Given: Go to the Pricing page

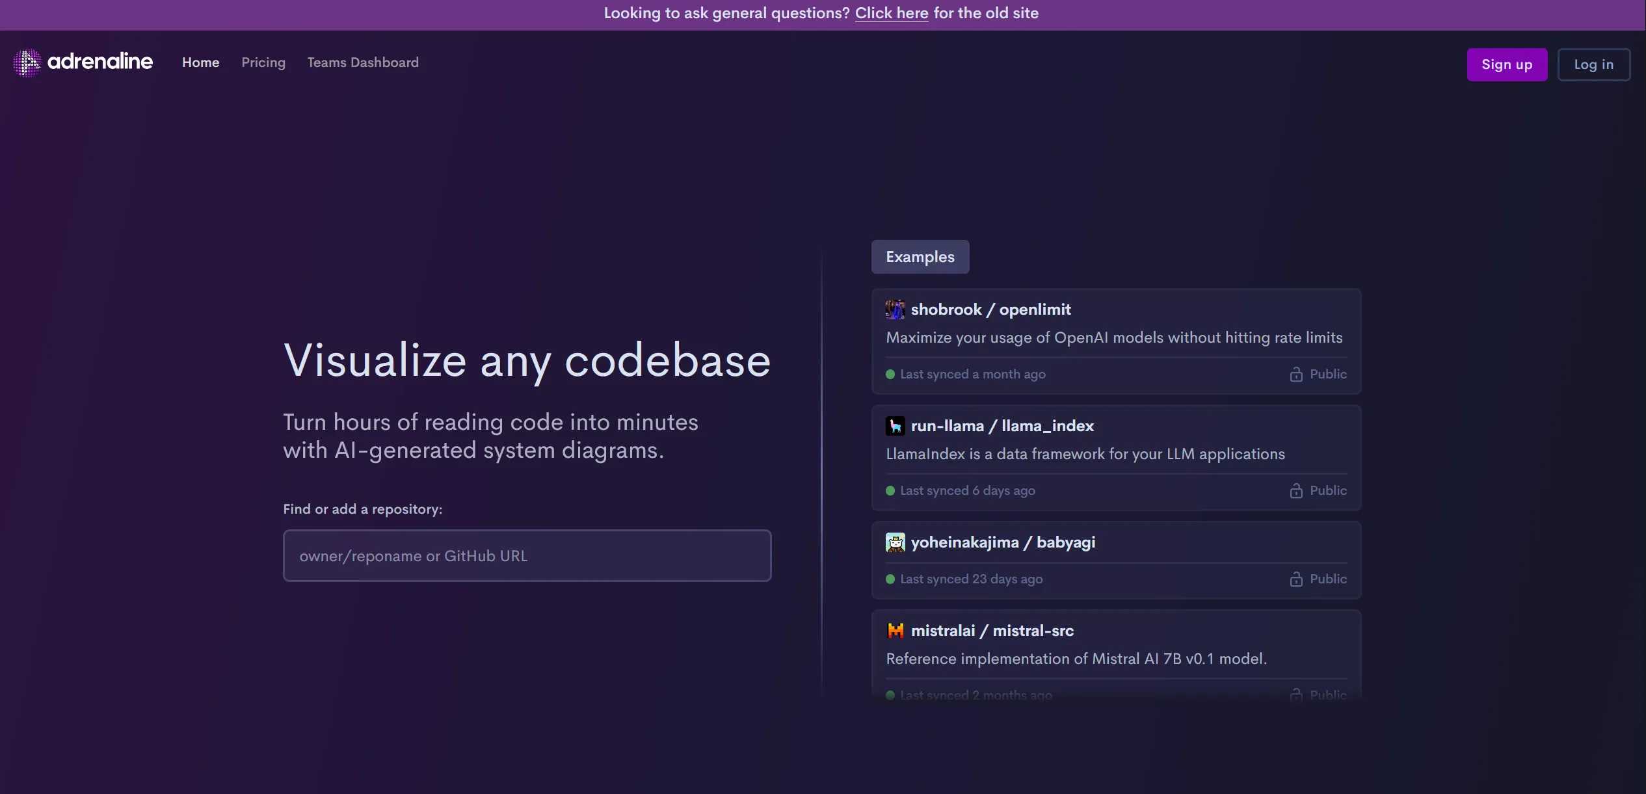Looking at the screenshot, I should [x=263, y=62].
